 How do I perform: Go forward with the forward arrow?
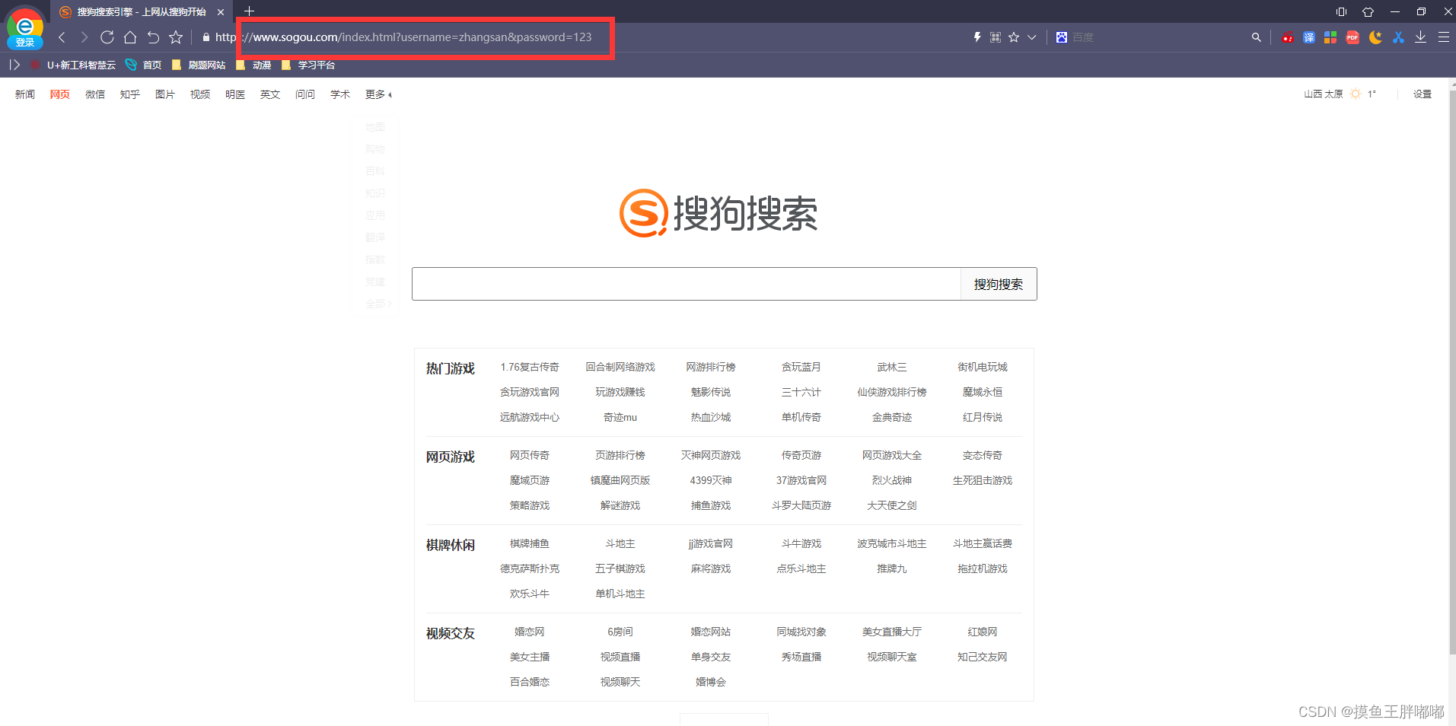(84, 37)
